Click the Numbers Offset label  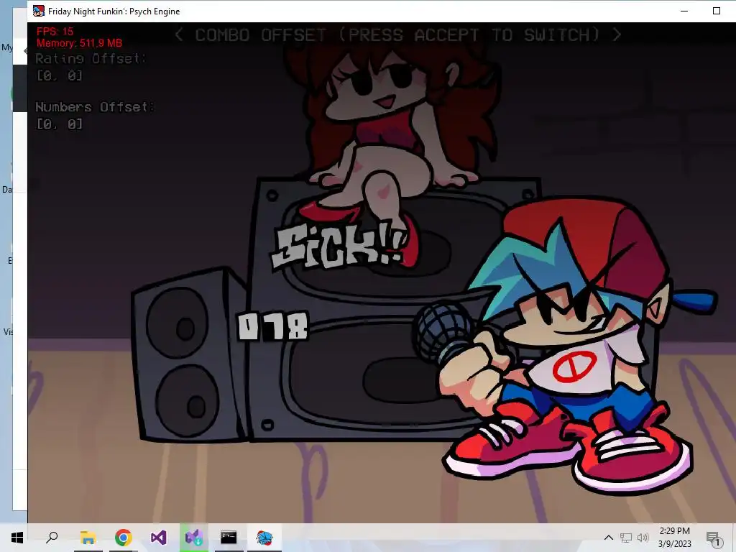pos(94,107)
